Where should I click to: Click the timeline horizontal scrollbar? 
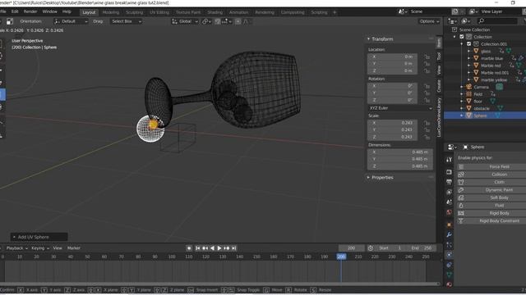pyautogui.click(x=219, y=284)
